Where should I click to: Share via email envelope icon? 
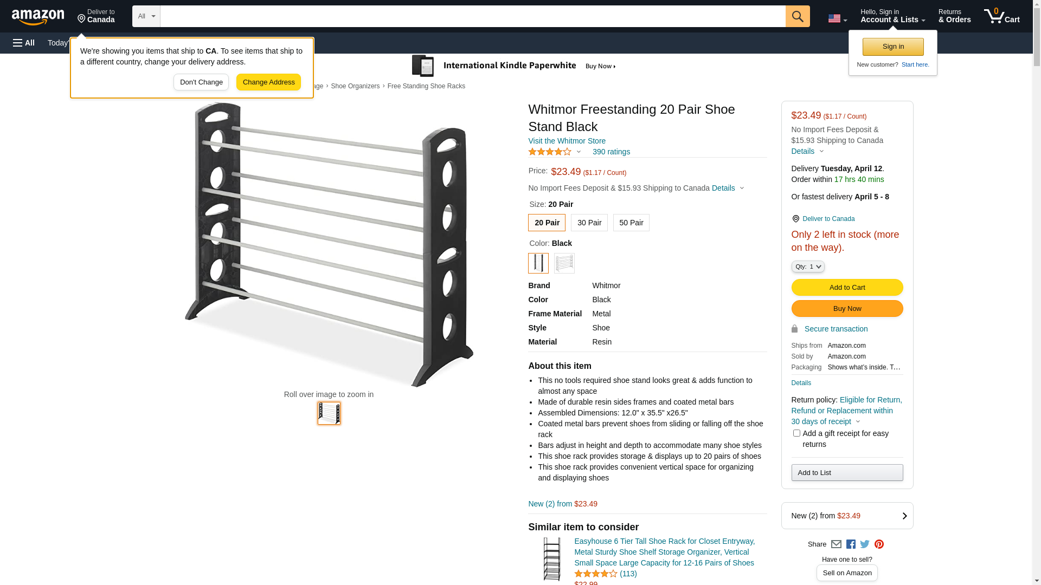(x=836, y=544)
